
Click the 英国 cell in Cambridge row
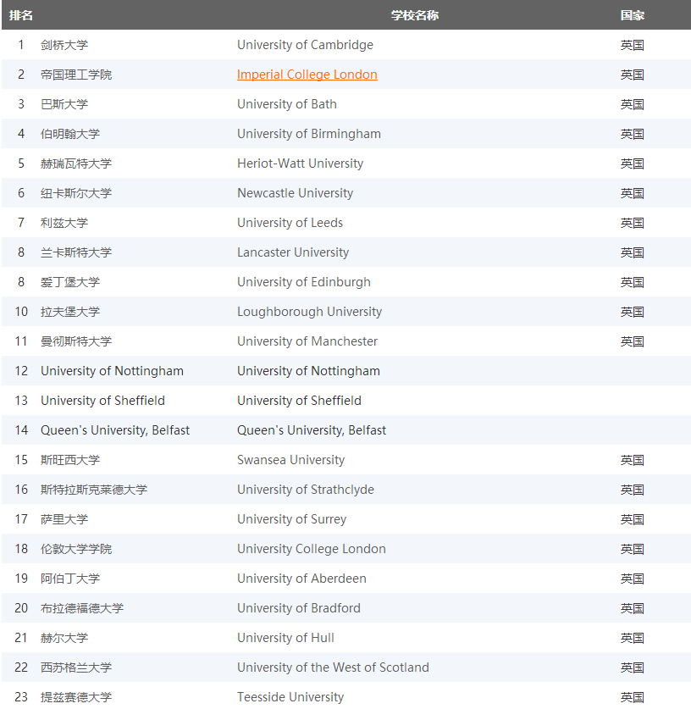632,45
